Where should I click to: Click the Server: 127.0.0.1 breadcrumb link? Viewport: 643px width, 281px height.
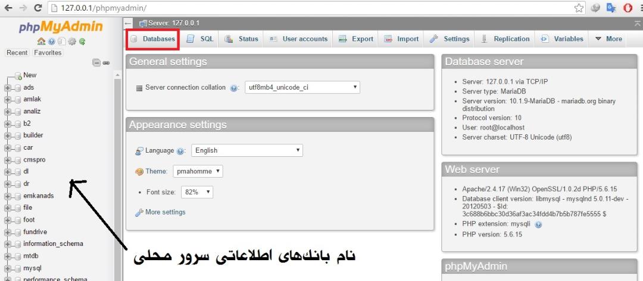coord(174,24)
